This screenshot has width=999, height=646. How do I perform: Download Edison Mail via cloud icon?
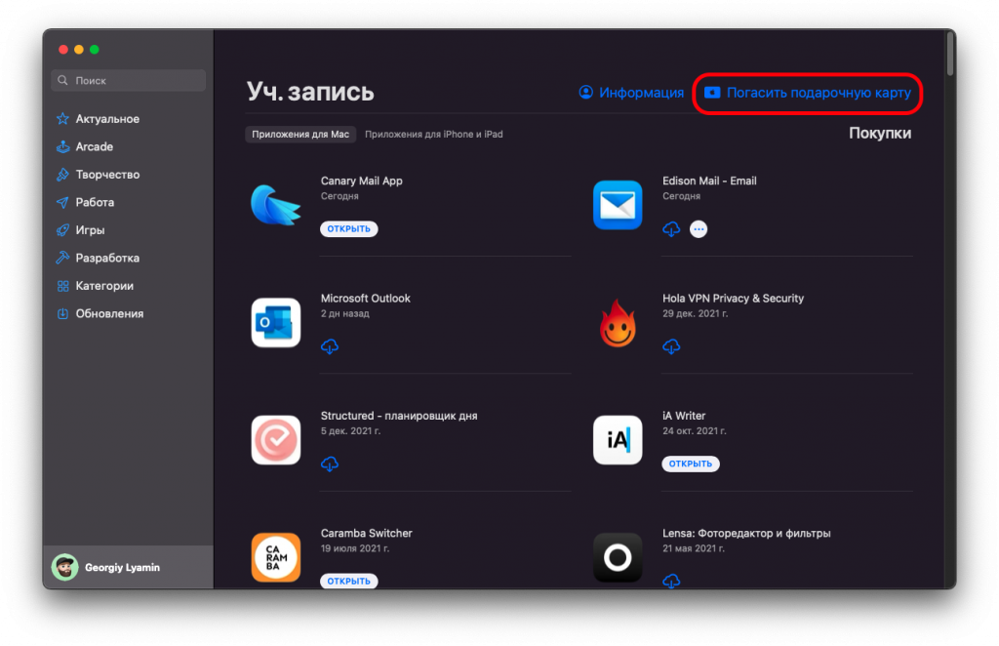[671, 228]
